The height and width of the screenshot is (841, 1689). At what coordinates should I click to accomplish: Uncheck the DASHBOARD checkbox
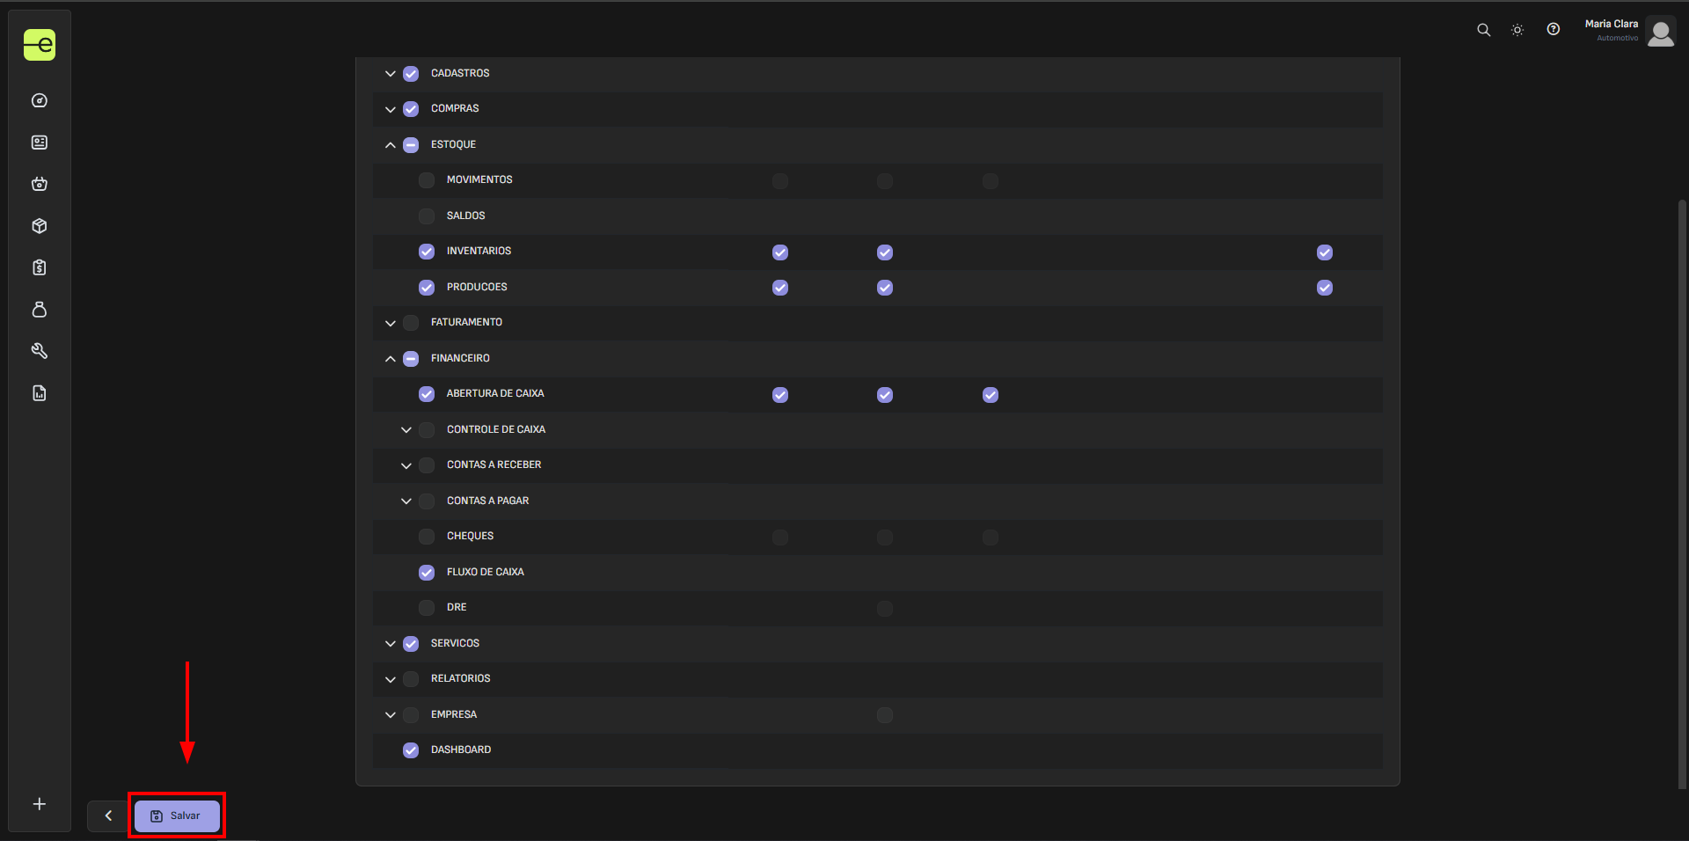point(411,750)
